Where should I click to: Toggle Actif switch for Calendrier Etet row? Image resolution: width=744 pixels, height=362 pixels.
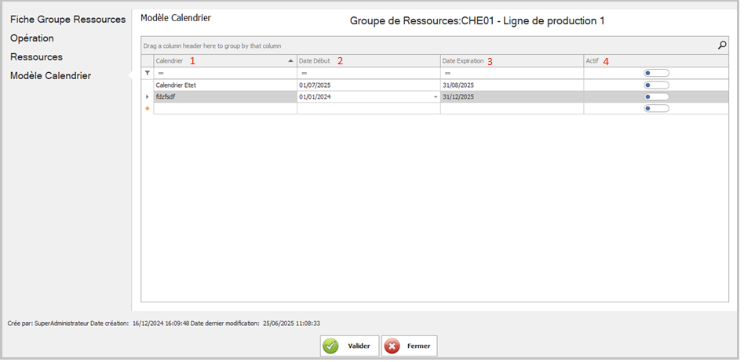[655, 85]
